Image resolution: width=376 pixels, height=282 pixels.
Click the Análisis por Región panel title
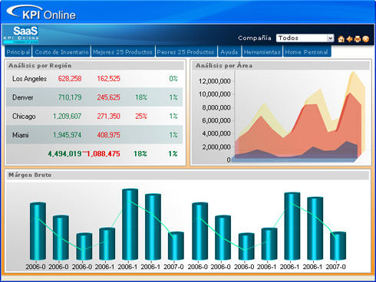tap(40, 66)
